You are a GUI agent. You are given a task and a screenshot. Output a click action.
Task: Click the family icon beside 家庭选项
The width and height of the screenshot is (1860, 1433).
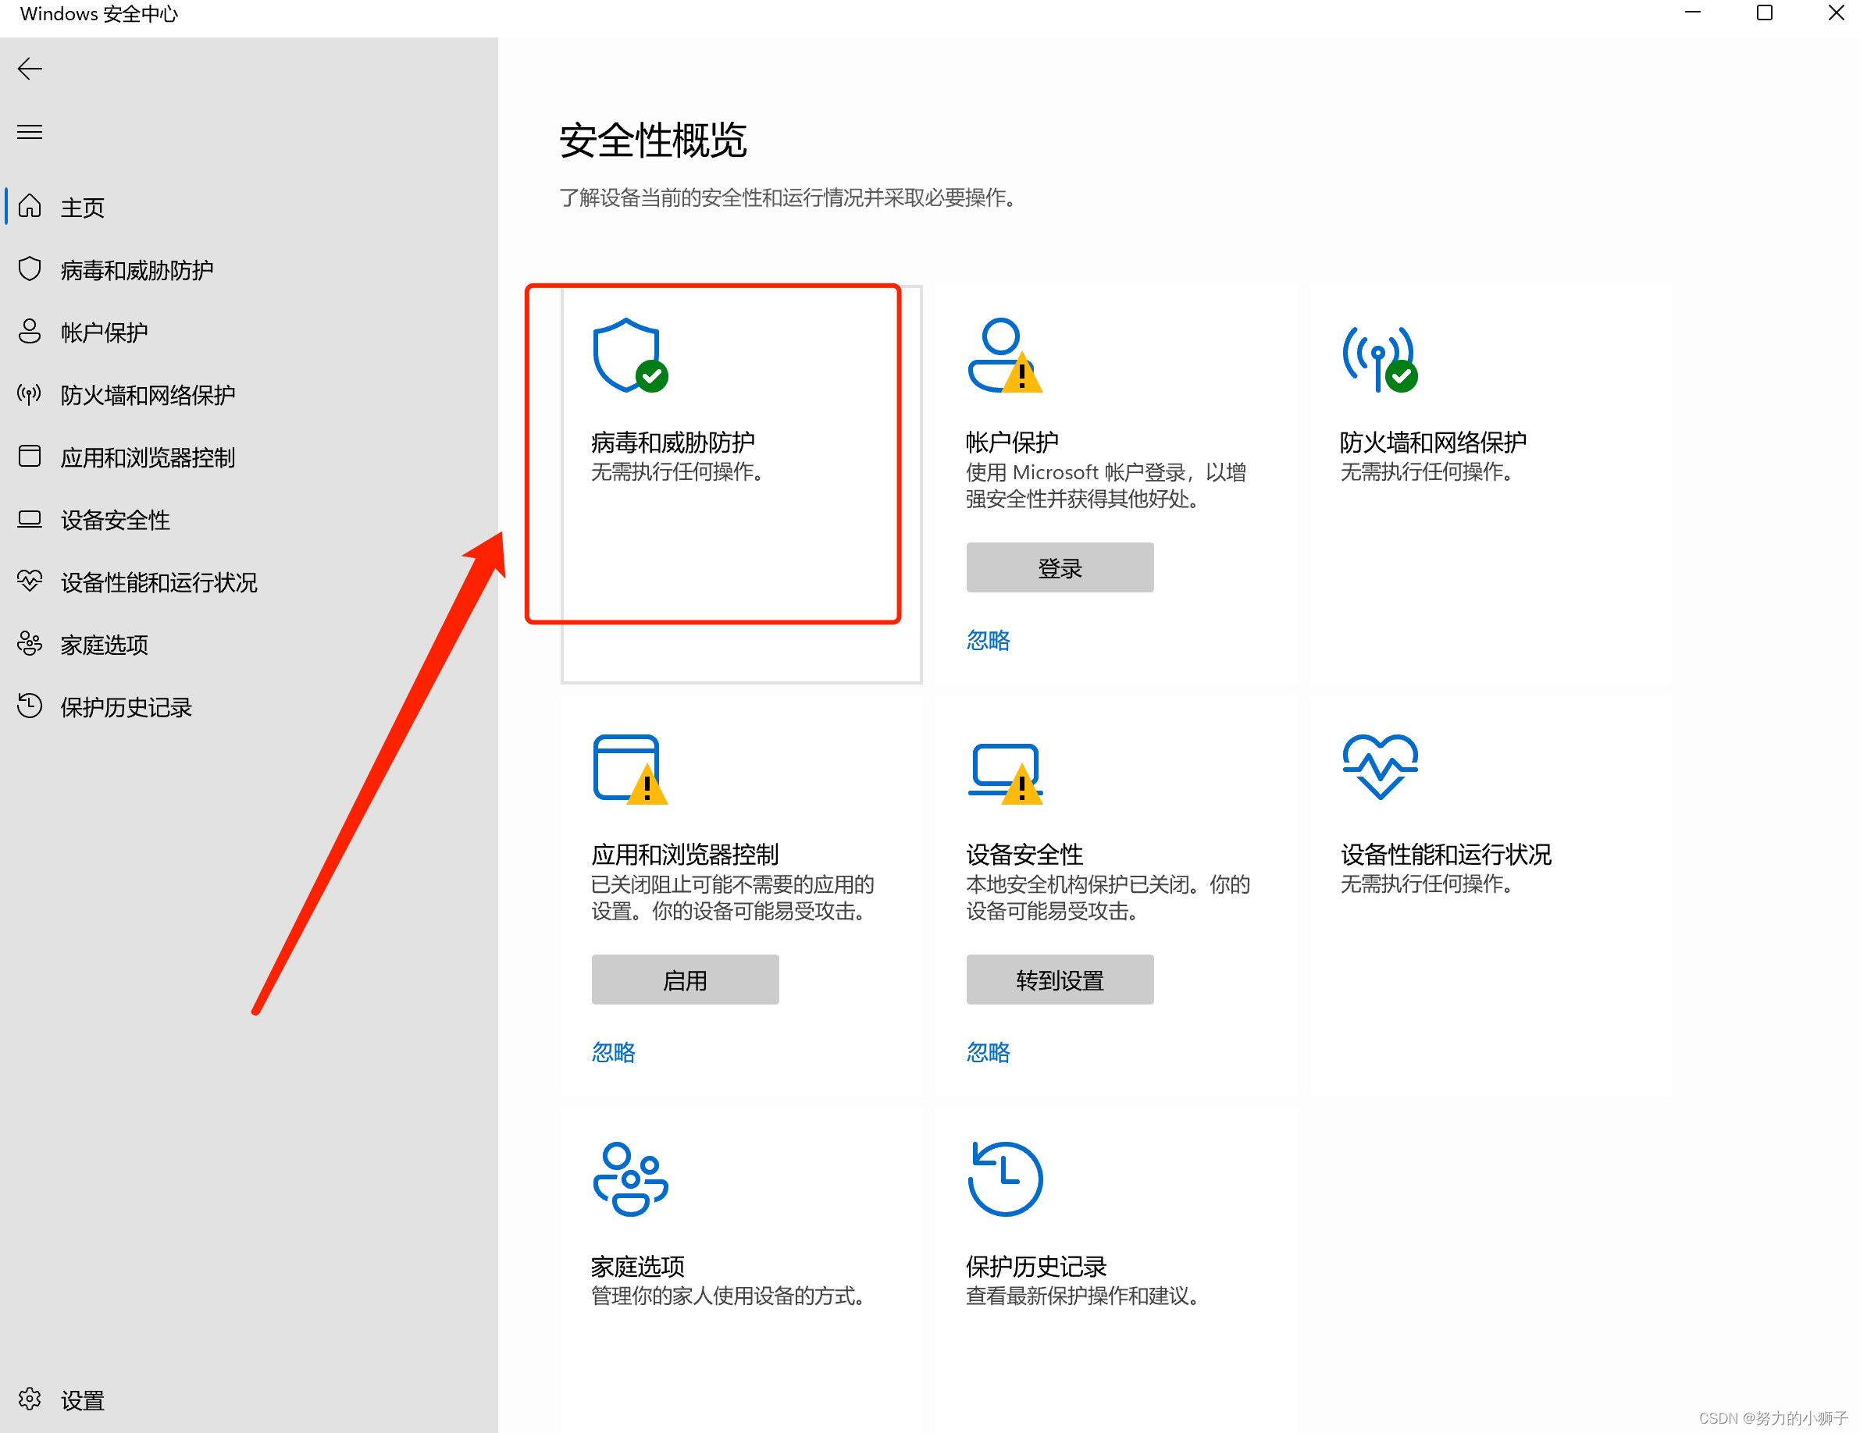click(30, 644)
